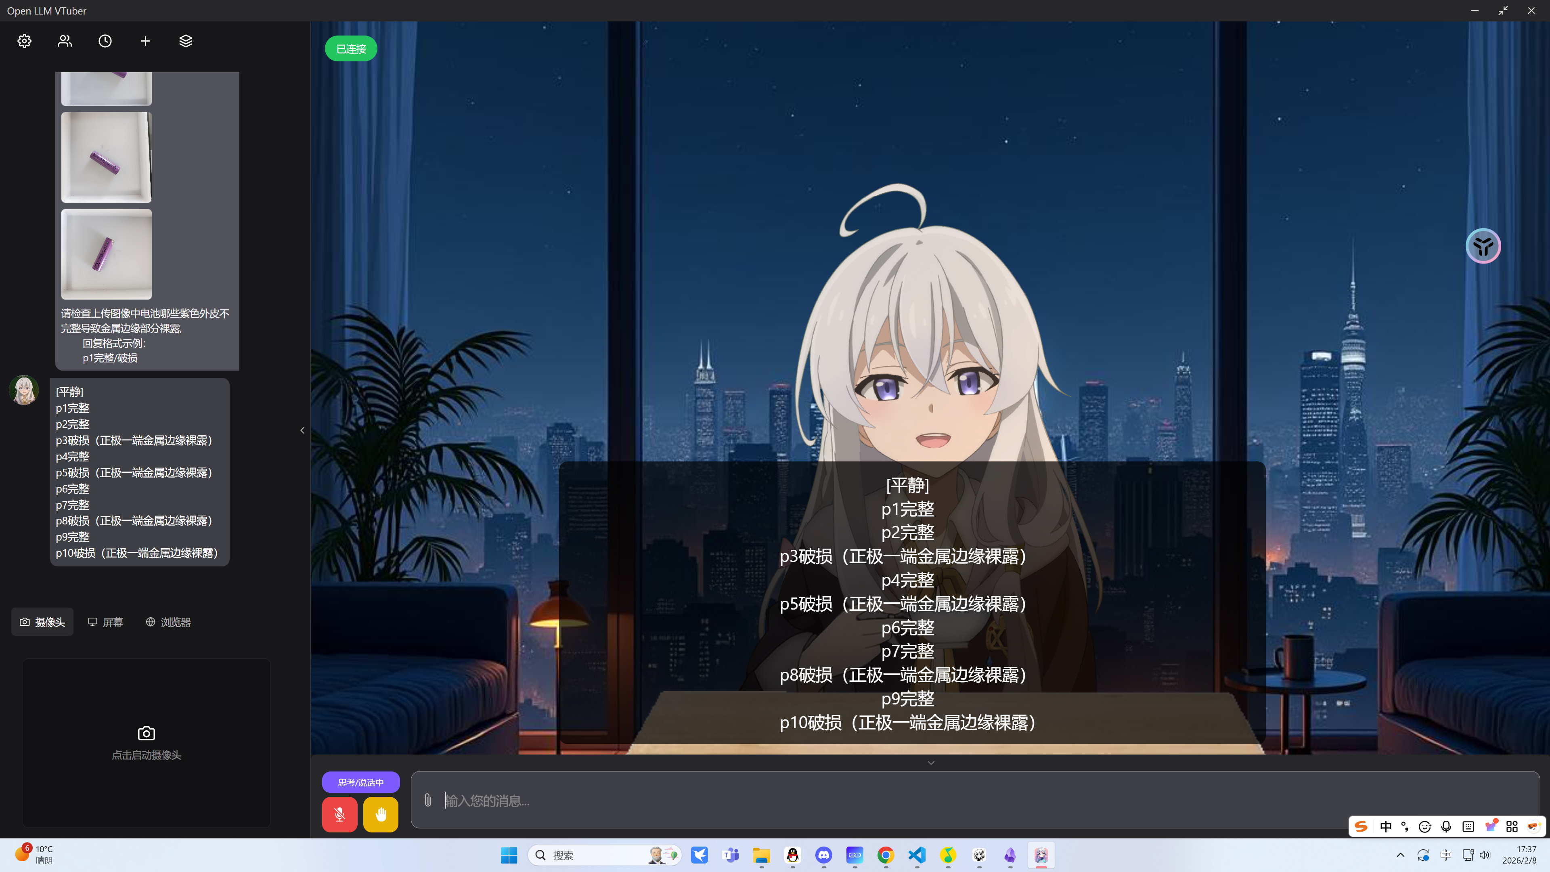Click the layers background-switcher icon

click(x=185, y=41)
